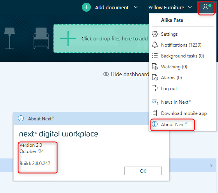The width and height of the screenshot is (218, 193).
Task: Click the Download mobile app phone icon
Action: (x=155, y=113)
